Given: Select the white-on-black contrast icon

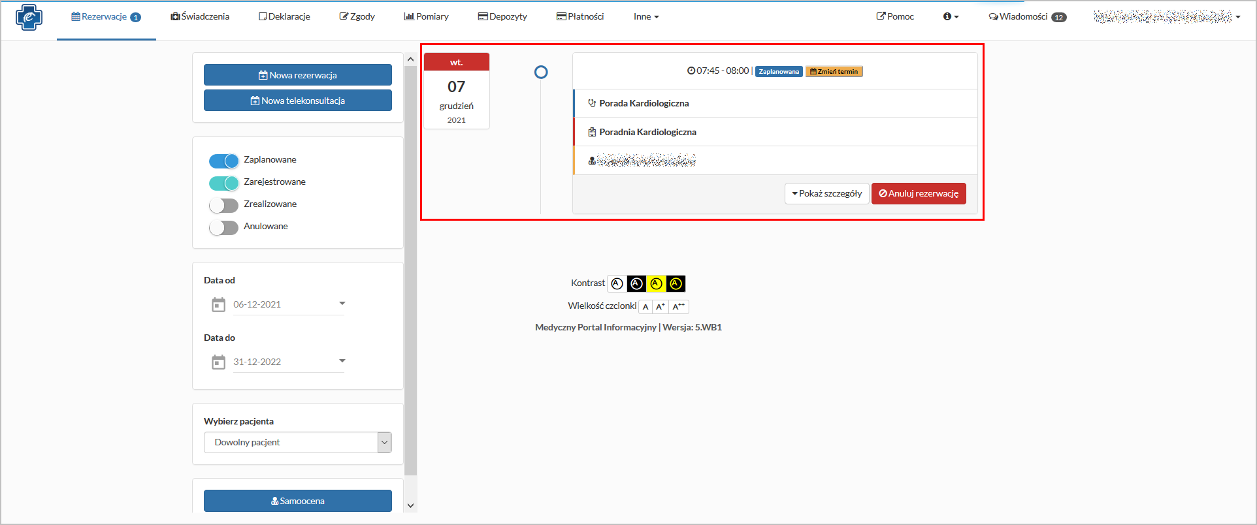Looking at the screenshot, I should tap(636, 283).
